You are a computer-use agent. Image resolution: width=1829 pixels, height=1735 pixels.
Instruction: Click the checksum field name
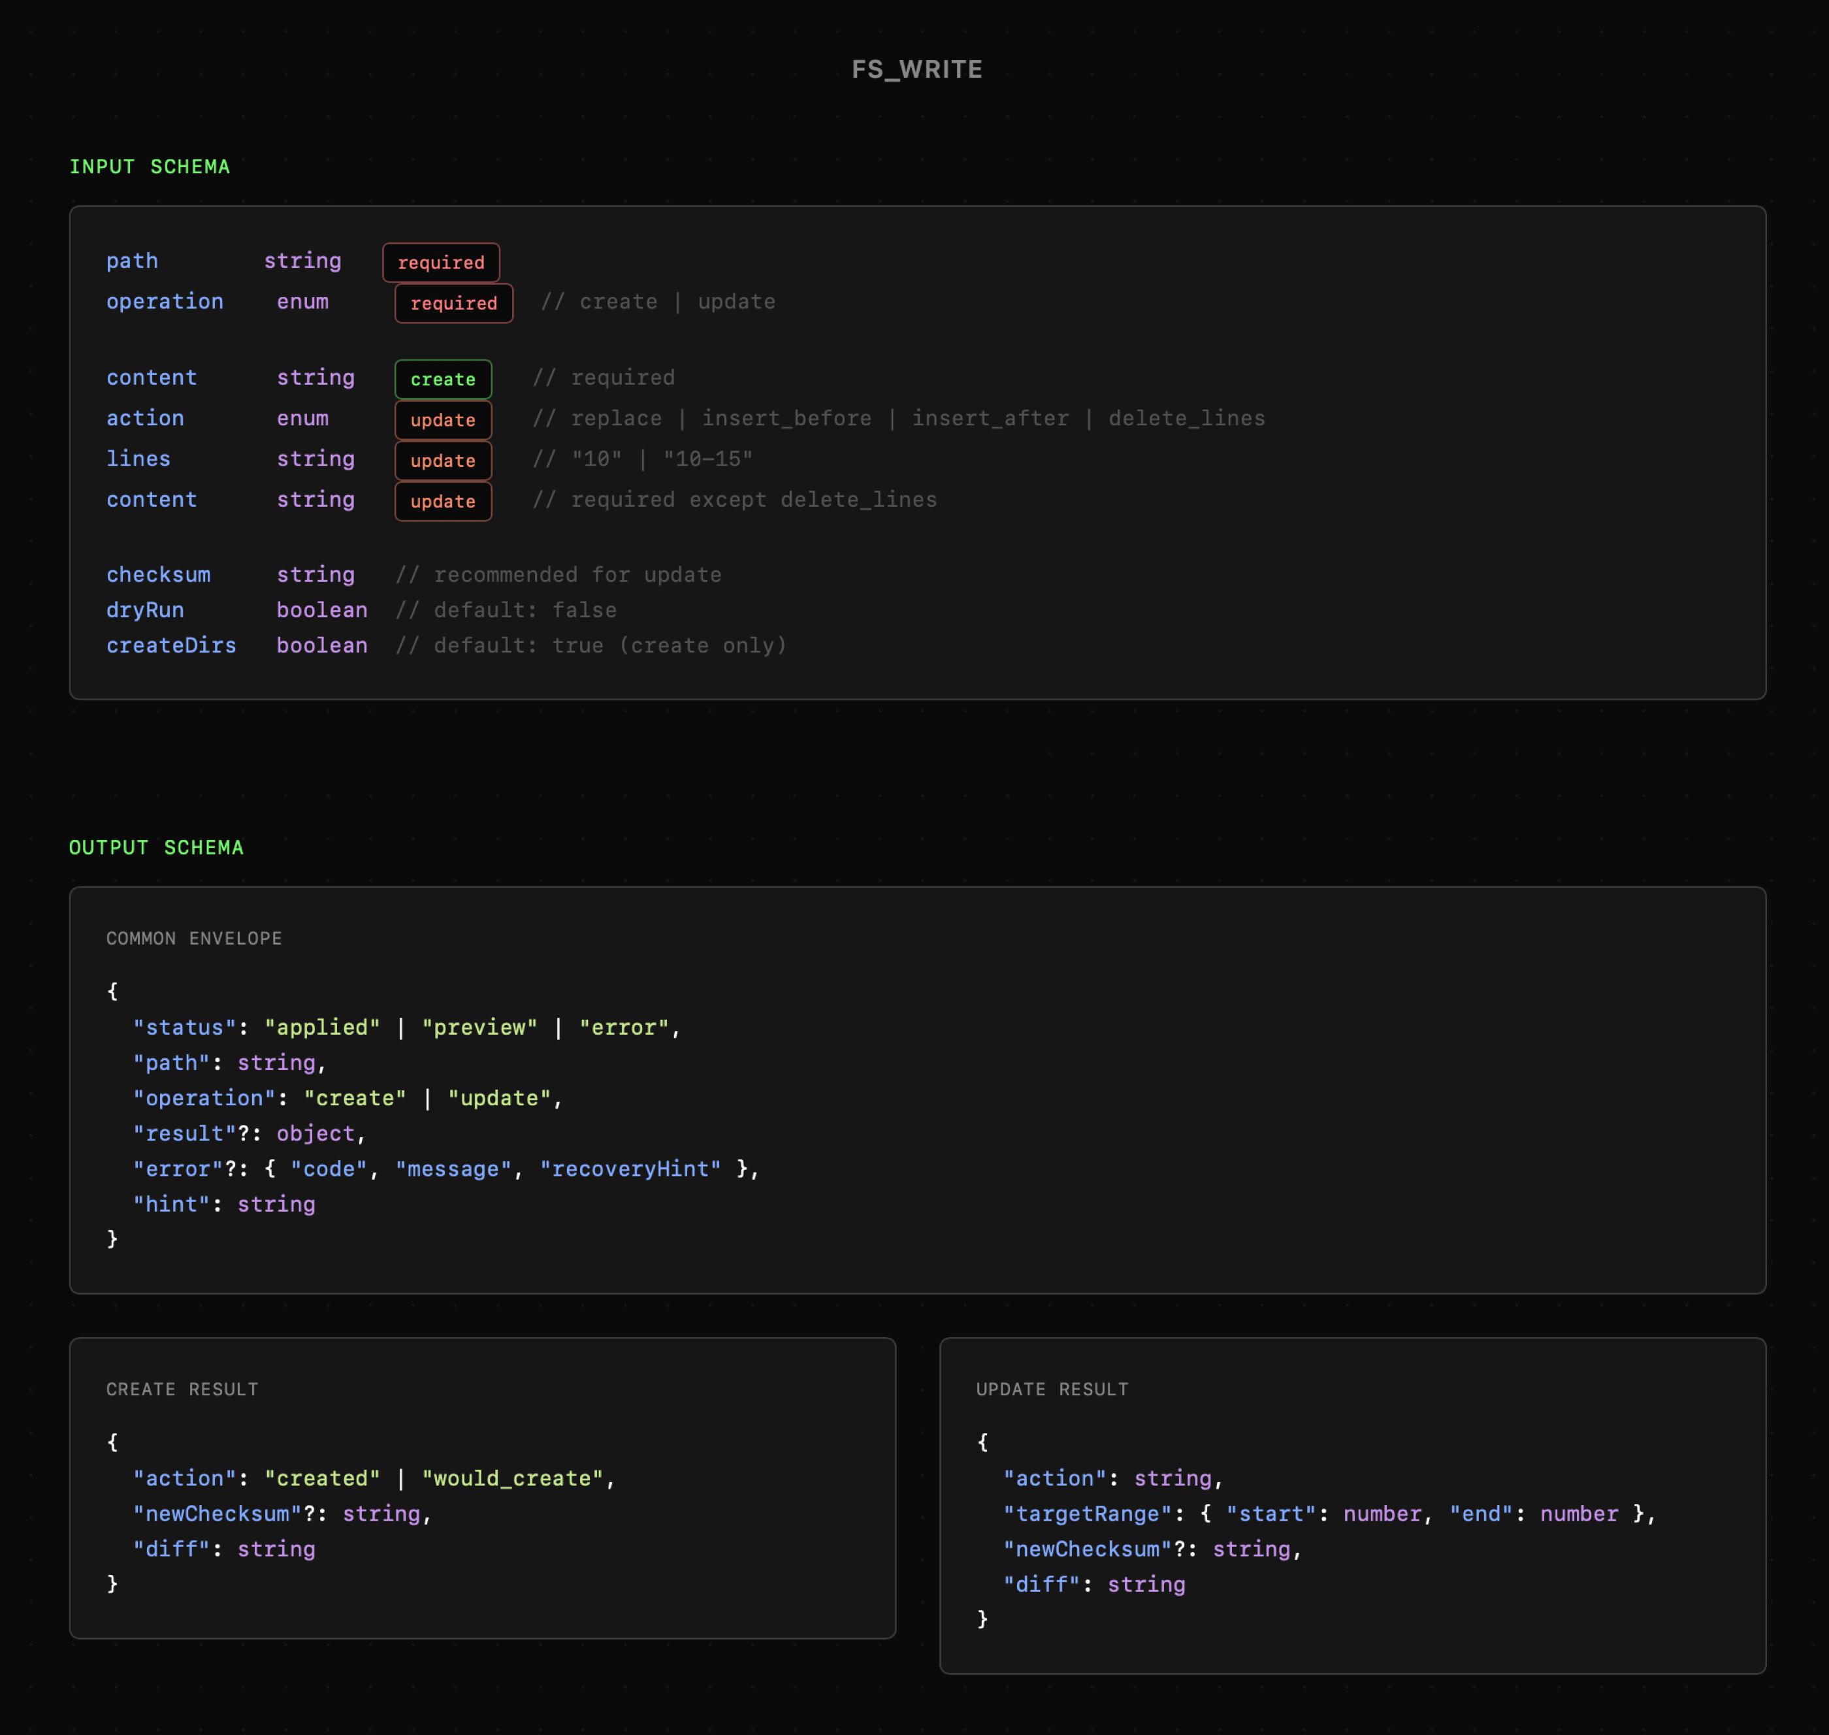(158, 574)
